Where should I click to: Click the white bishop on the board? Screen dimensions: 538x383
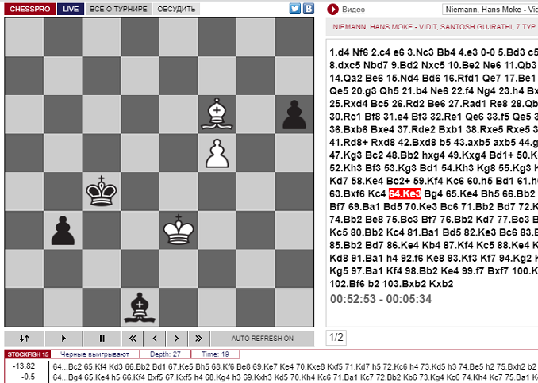pyautogui.click(x=217, y=112)
